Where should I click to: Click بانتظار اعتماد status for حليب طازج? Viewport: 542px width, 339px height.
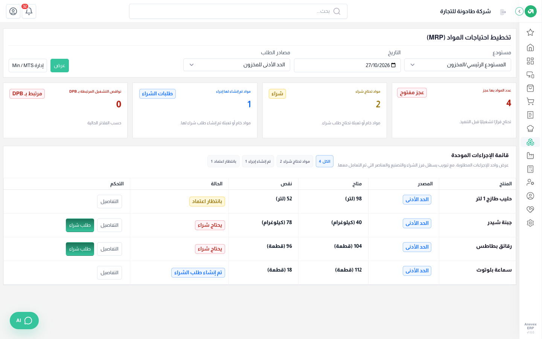(x=207, y=202)
